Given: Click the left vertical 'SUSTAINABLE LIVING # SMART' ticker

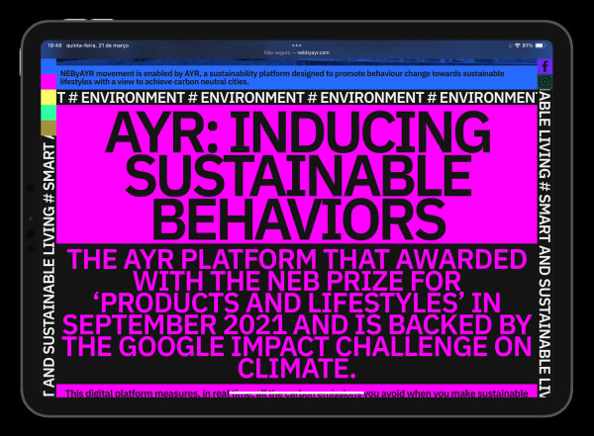Looking at the screenshot, I should click(49, 267).
